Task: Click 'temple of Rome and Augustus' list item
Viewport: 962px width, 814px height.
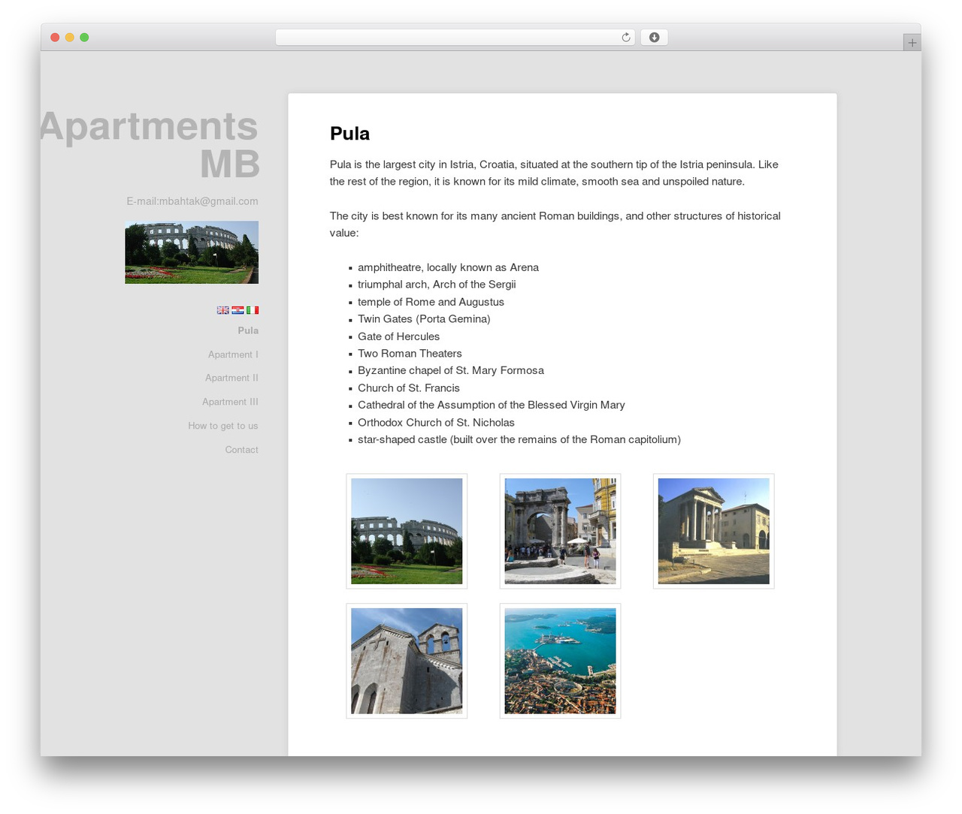Action: tap(431, 302)
